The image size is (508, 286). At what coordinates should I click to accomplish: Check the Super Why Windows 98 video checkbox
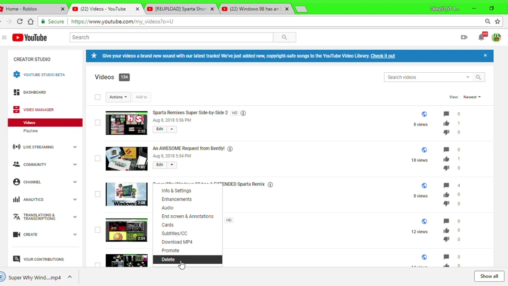pyautogui.click(x=98, y=194)
